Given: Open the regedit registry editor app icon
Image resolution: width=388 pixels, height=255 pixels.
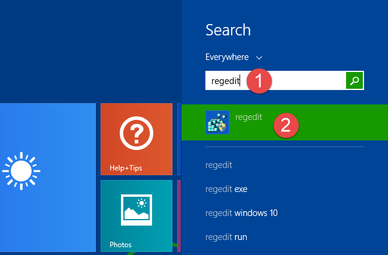Looking at the screenshot, I should [x=217, y=122].
